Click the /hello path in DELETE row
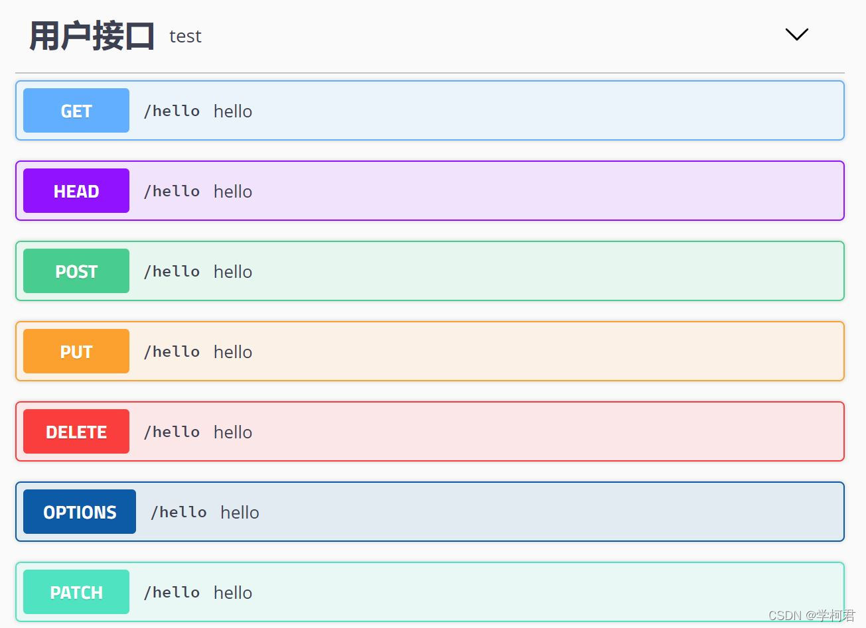Screen dimensions: 866x628 coord(172,432)
